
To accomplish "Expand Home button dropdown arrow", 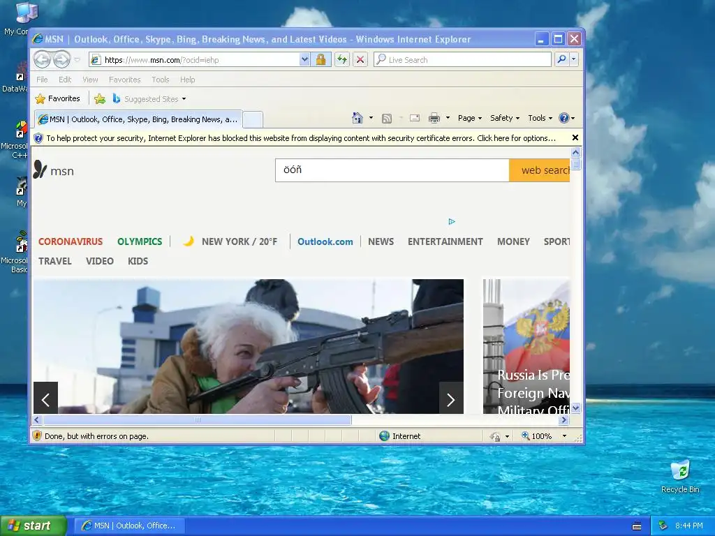I will 371,118.
